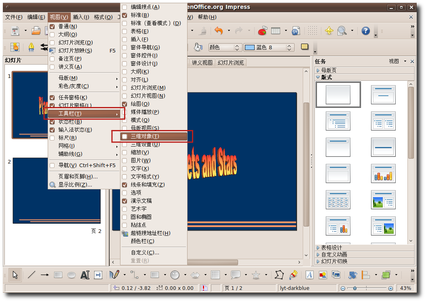Enable the 艺术字 toolbar
Screen dimensions: 426x302
coord(125,209)
